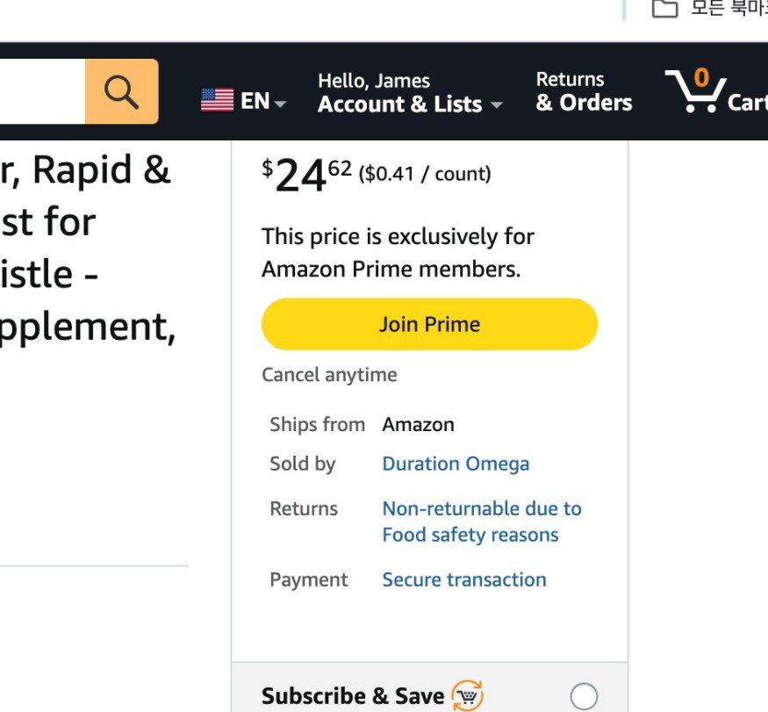Click the Join Prime button

(429, 324)
